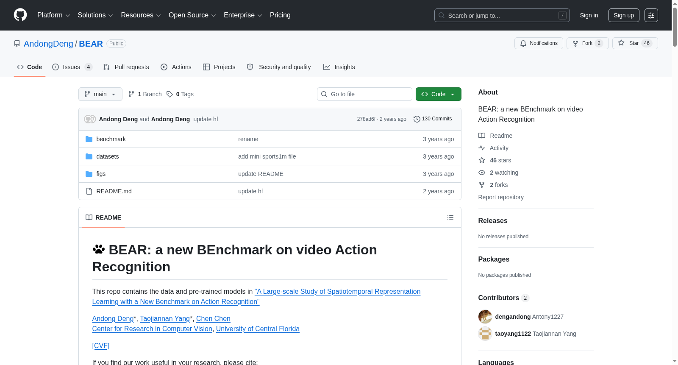The image size is (678, 365).
Task: Click the datasets folder icon
Action: pyautogui.click(x=89, y=156)
